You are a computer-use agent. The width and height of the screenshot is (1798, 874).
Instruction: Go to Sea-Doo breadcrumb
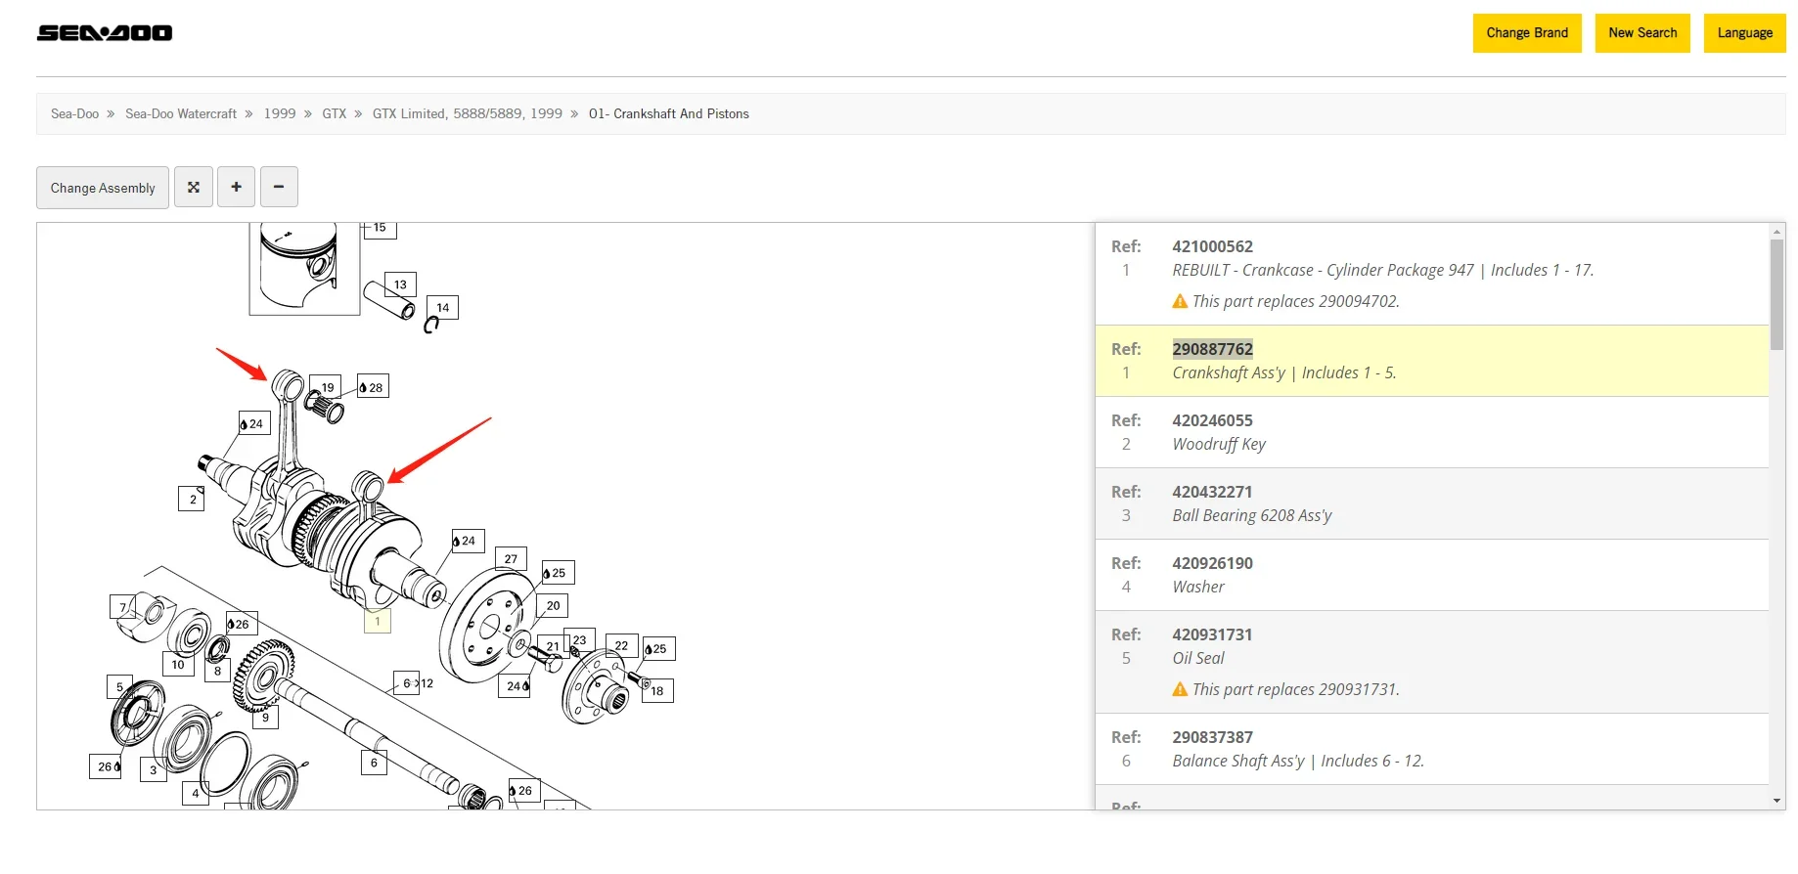click(x=74, y=113)
